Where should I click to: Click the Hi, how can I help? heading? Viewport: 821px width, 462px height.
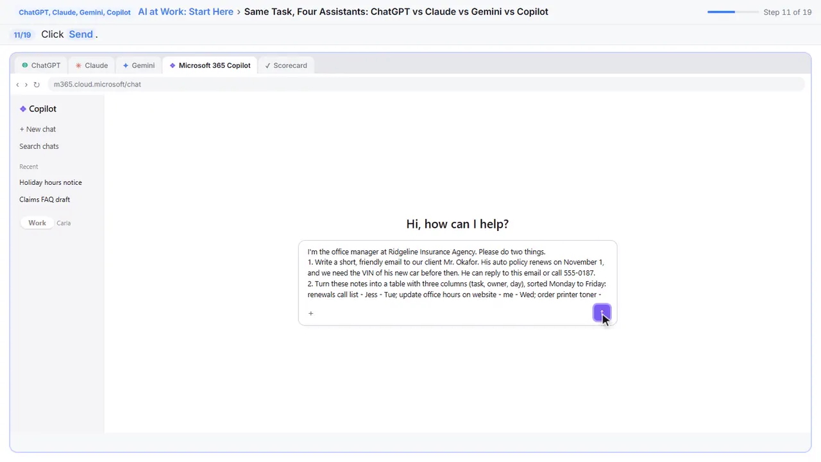tap(457, 224)
